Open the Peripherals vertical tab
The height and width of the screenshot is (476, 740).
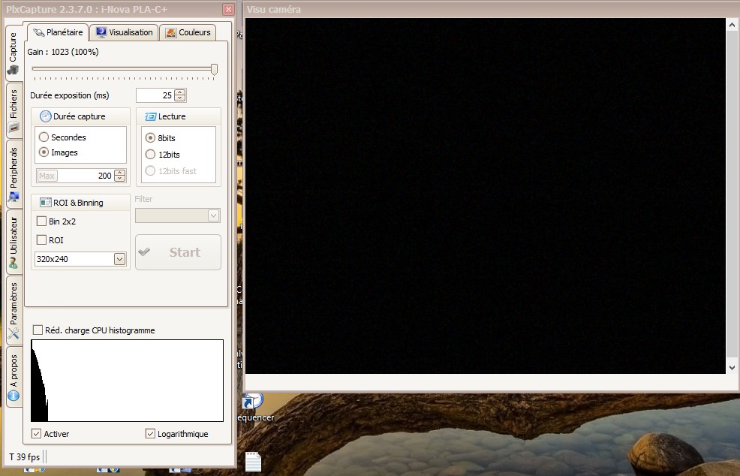click(x=14, y=173)
